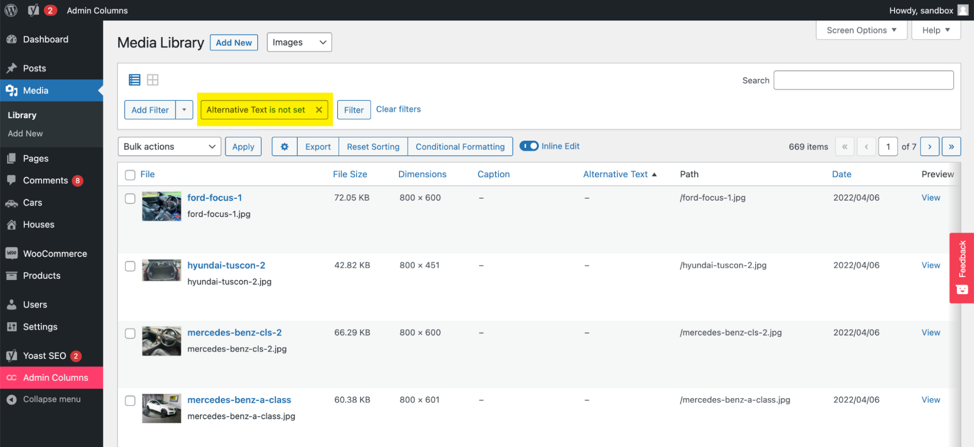Switch to list view icon
The width and height of the screenshot is (974, 447).
coord(134,80)
